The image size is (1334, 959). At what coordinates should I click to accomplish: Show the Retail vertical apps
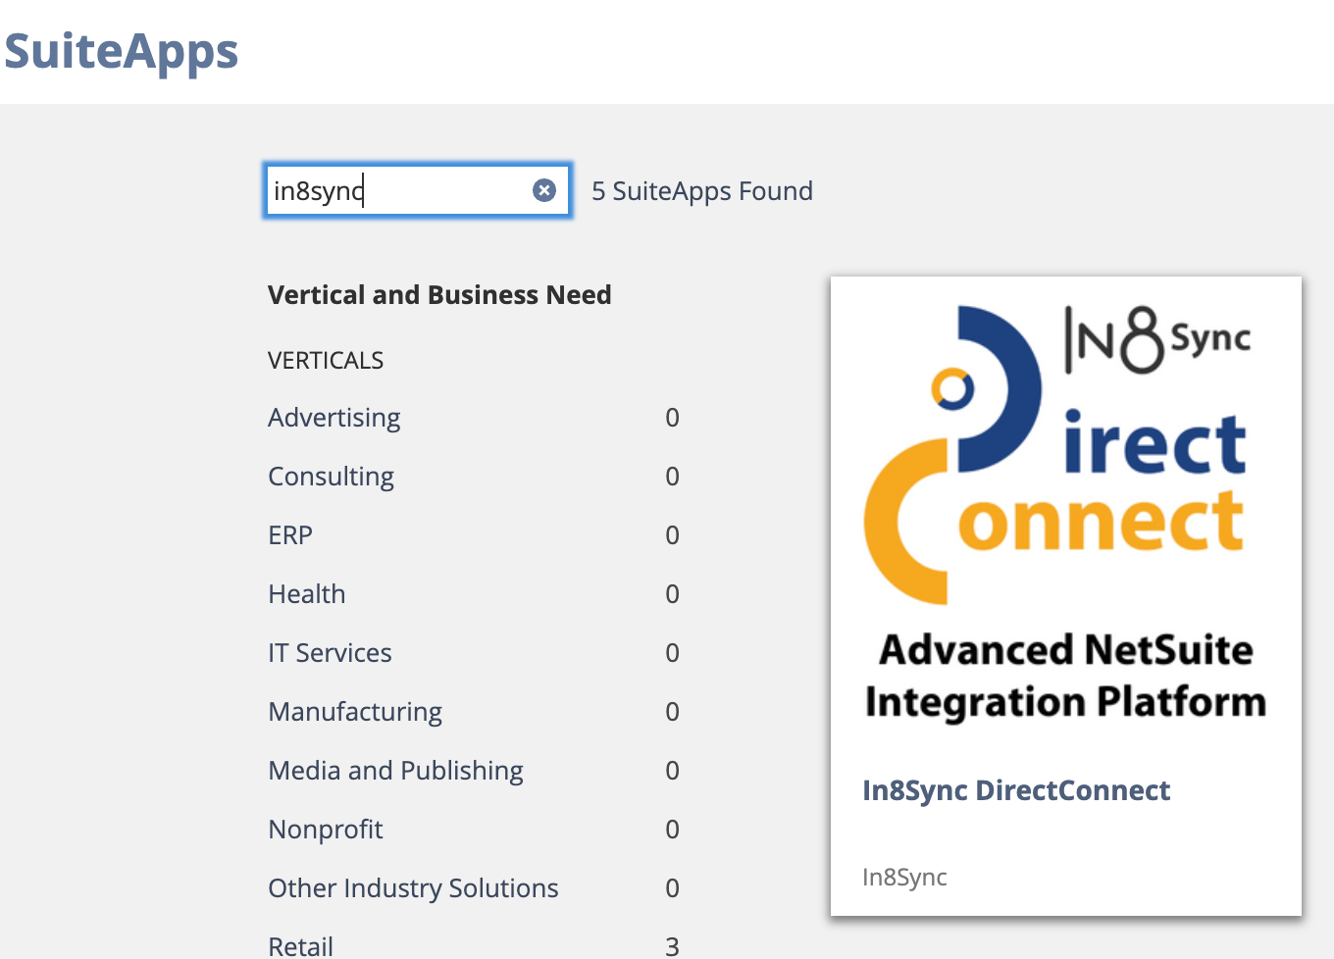[300, 946]
